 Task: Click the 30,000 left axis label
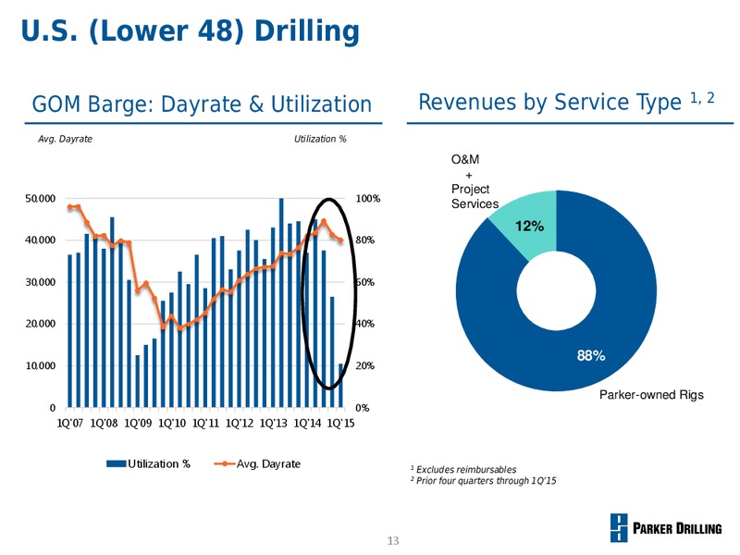pyautogui.click(x=40, y=282)
